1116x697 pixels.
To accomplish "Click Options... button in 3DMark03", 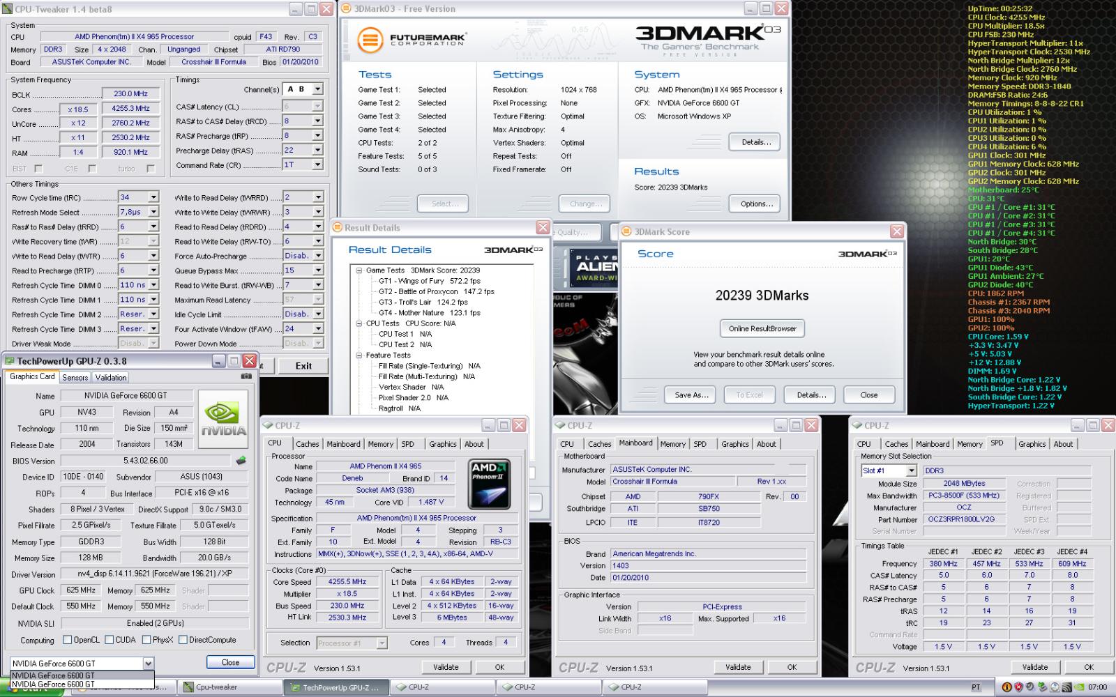I will coord(756,204).
